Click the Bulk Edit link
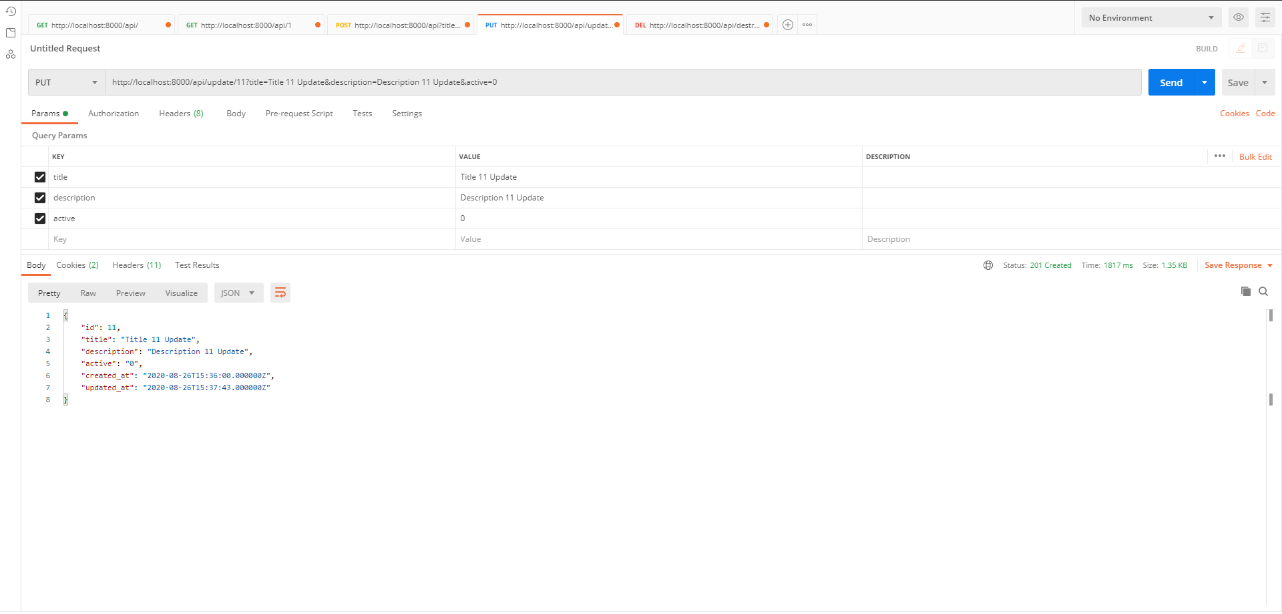1282x614 pixels. tap(1255, 156)
